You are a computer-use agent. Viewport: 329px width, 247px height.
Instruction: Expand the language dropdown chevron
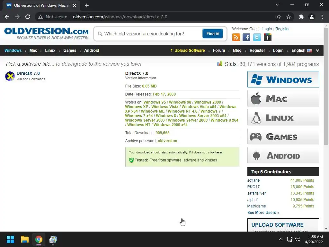click(x=317, y=50)
